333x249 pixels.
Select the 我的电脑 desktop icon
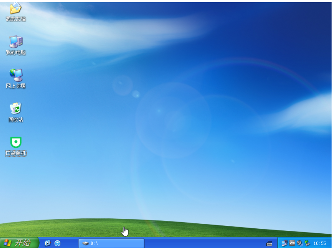point(16,42)
